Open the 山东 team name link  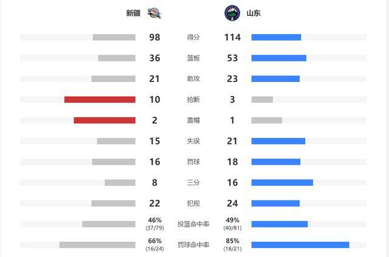point(253,13)
